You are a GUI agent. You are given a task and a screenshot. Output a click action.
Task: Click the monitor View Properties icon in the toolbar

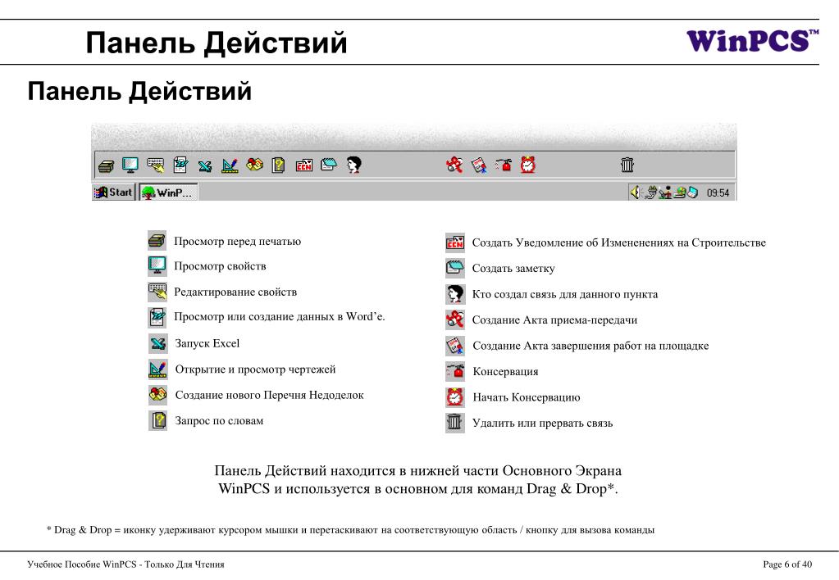click(x=130, y=165)
